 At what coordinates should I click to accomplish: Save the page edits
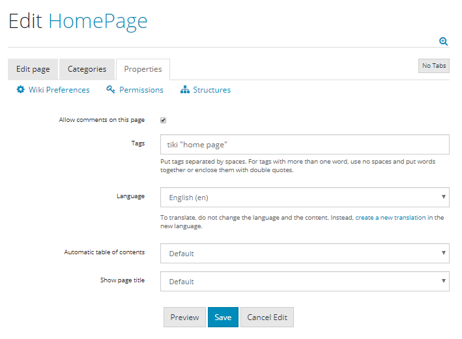pyautogui.click(x=223, y=317)
